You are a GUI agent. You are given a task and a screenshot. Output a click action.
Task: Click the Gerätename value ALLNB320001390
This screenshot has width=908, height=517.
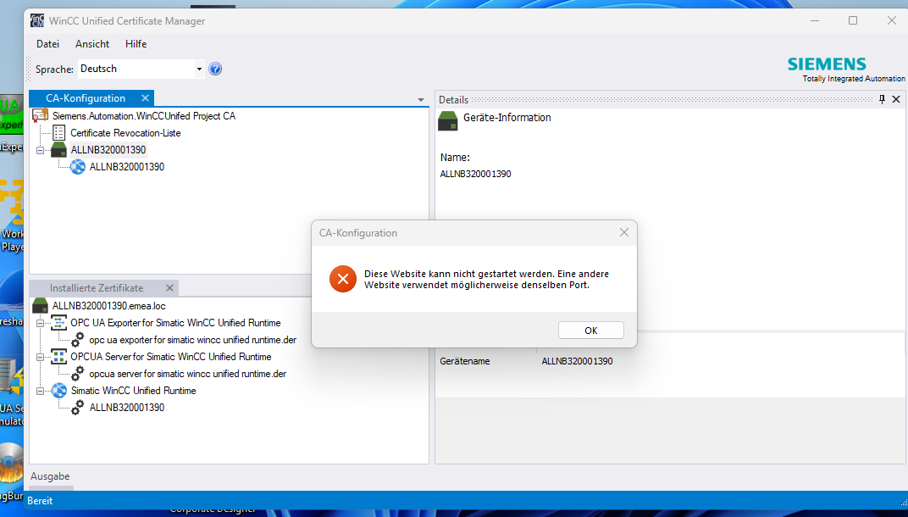(x=577, y=361)
